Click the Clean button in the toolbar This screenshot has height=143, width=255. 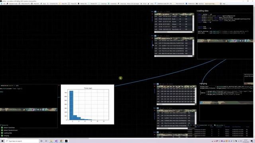[151, 4]
